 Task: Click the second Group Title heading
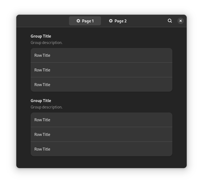tap(41, 101)
